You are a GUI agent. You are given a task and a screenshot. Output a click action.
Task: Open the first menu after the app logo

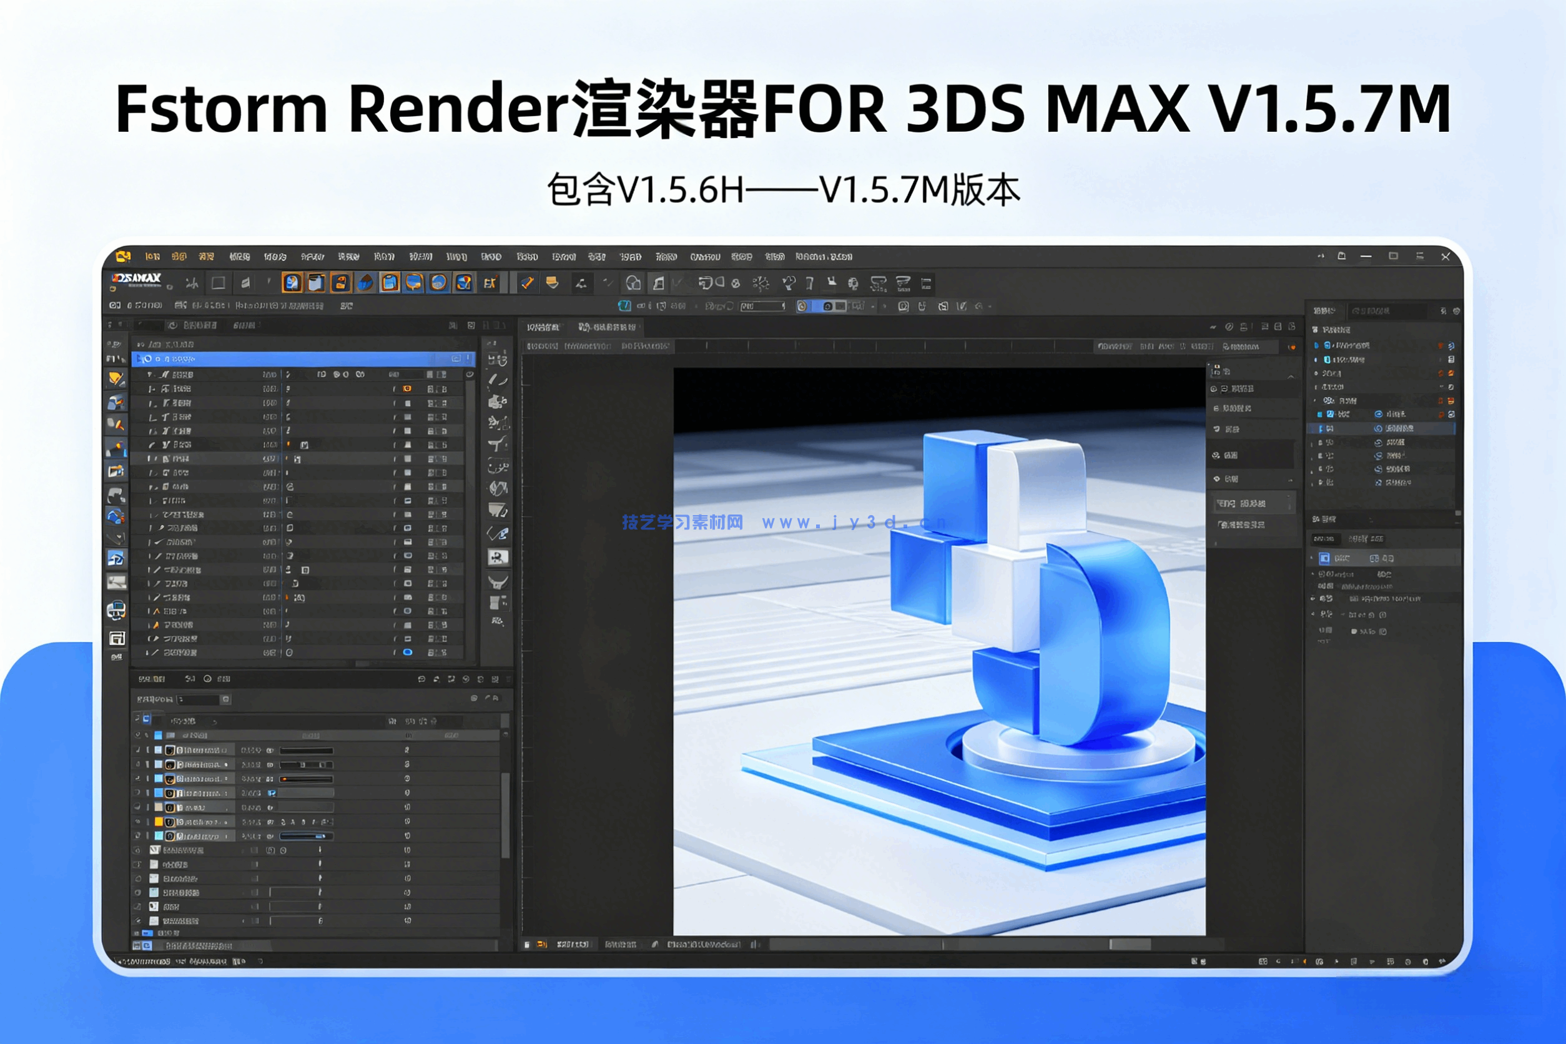click(x=152, y=257)
